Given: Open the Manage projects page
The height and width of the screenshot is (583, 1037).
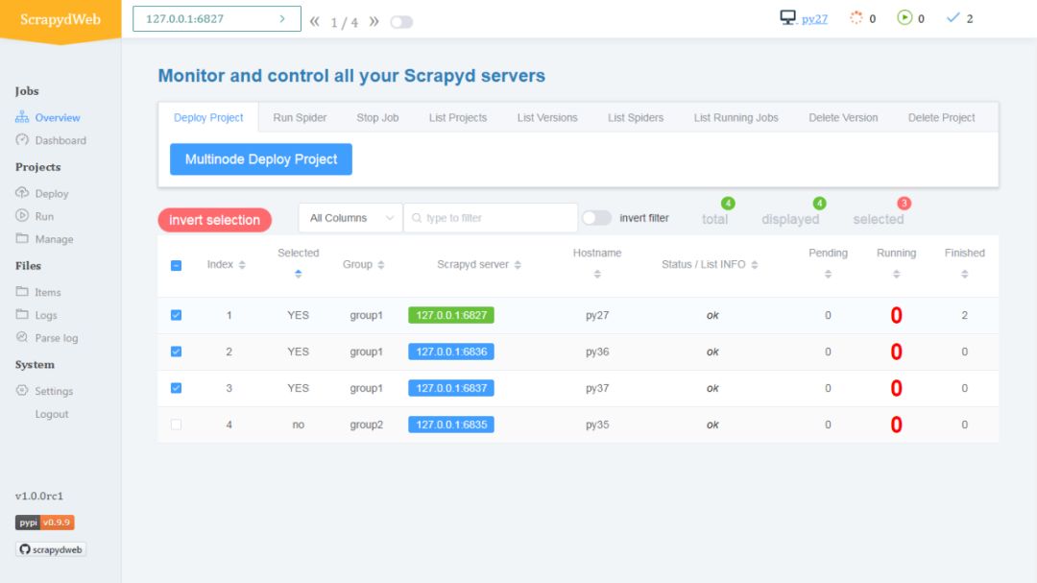Looking at the screenshot, I should pos(44,239).
